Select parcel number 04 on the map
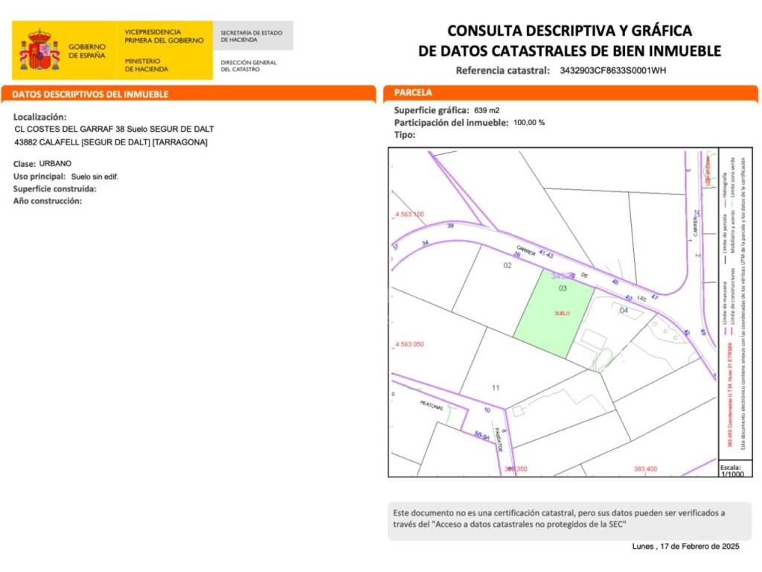This screenshot has height=572, width=762. pyautogui.click(x=624, y=310)
